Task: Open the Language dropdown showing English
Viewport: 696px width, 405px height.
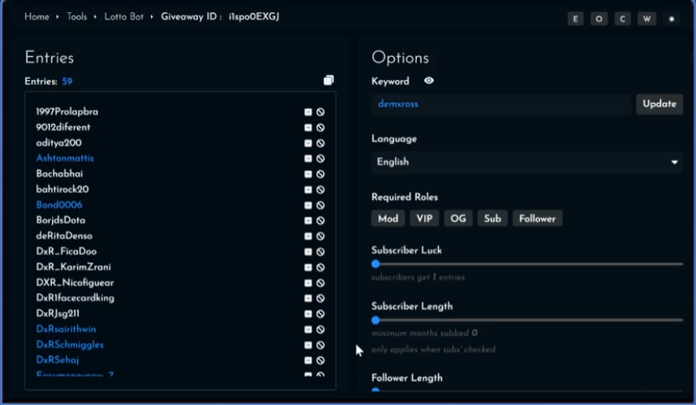Action: (x=527, y=162)
